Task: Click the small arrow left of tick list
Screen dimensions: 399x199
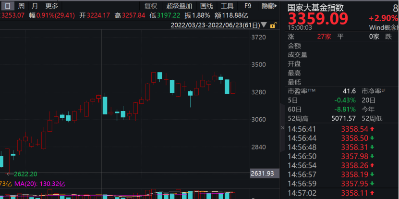Action: point(282,129)
